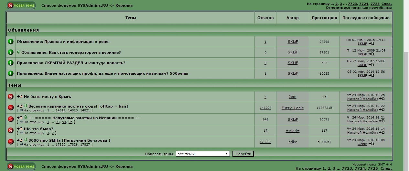This screenshot has height=171, width=409.
Task: Open sticky "СКРЫТЫЙ РАЗДЕЛ и как туда попасть?"
Action: tap(85, 63)
